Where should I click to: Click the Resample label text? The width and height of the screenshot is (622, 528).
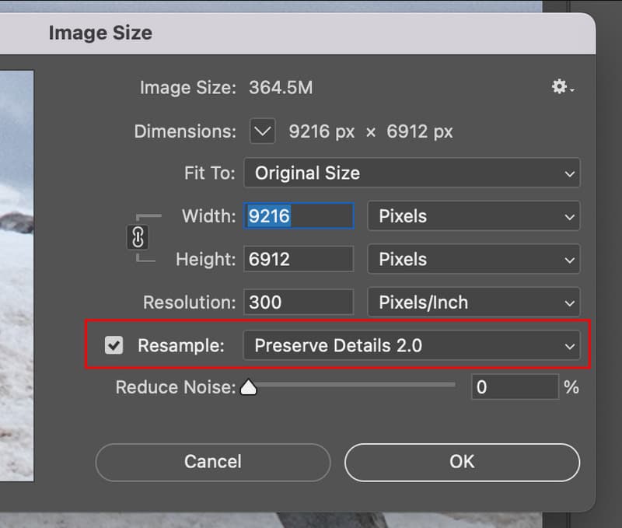[x=180, y=345]
